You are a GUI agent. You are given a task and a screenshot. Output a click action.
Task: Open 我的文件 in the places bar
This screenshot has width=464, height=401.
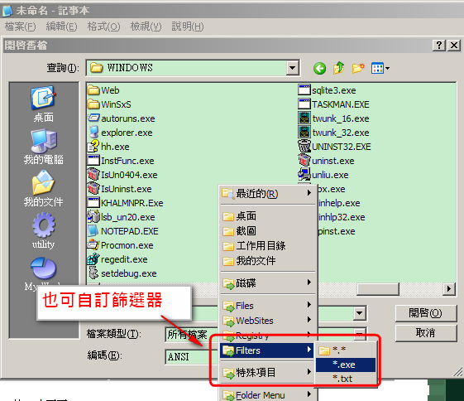coord(44,189)
